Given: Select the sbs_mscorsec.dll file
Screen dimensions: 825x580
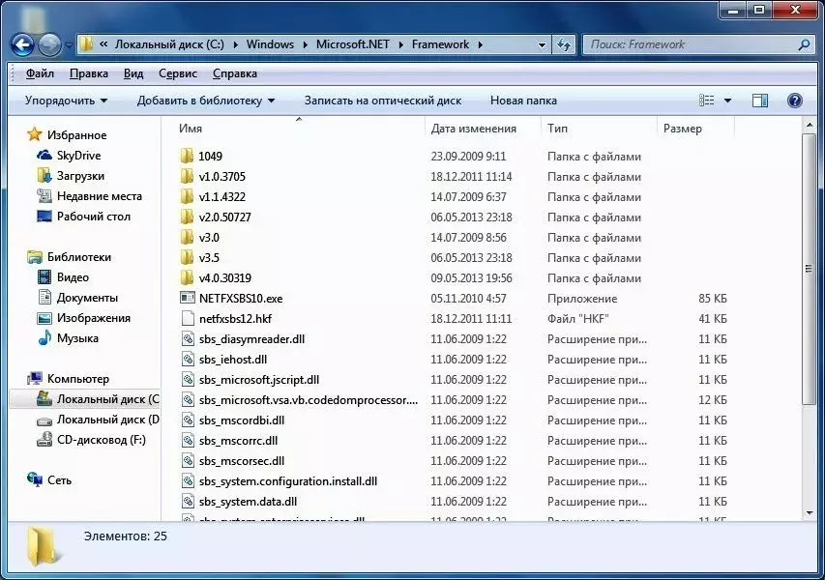Looking at the screenshot, I should pos(232,461).
